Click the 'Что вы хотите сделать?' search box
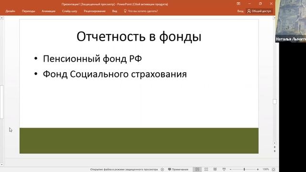The image size is (306, 172). [x=142, y=11]
